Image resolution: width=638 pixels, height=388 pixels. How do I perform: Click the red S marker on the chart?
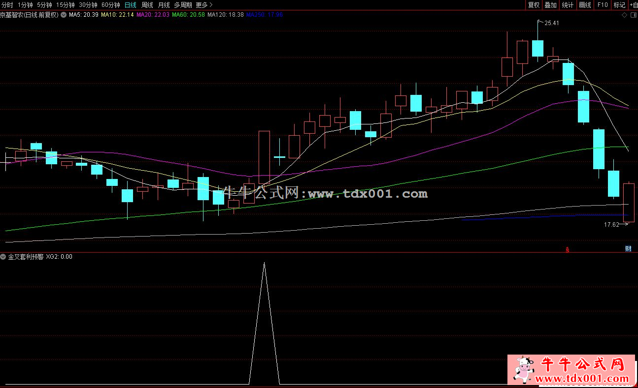point(568,249)
